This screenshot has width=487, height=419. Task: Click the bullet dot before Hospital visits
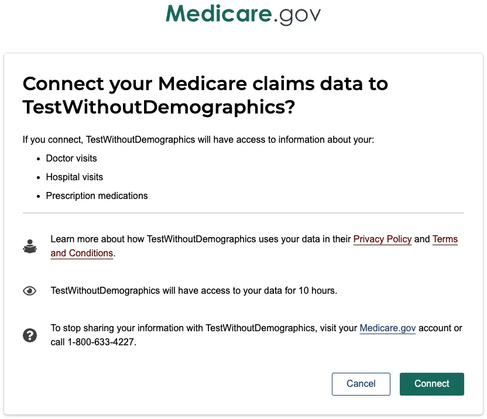pyautogui.click(x=39, y=177)
